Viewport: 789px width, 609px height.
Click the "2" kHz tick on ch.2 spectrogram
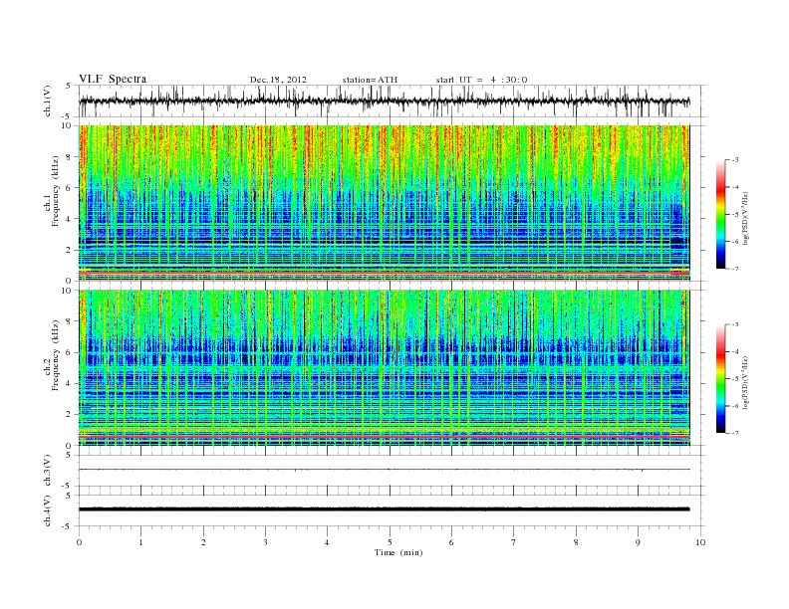(x=70, y=415)
